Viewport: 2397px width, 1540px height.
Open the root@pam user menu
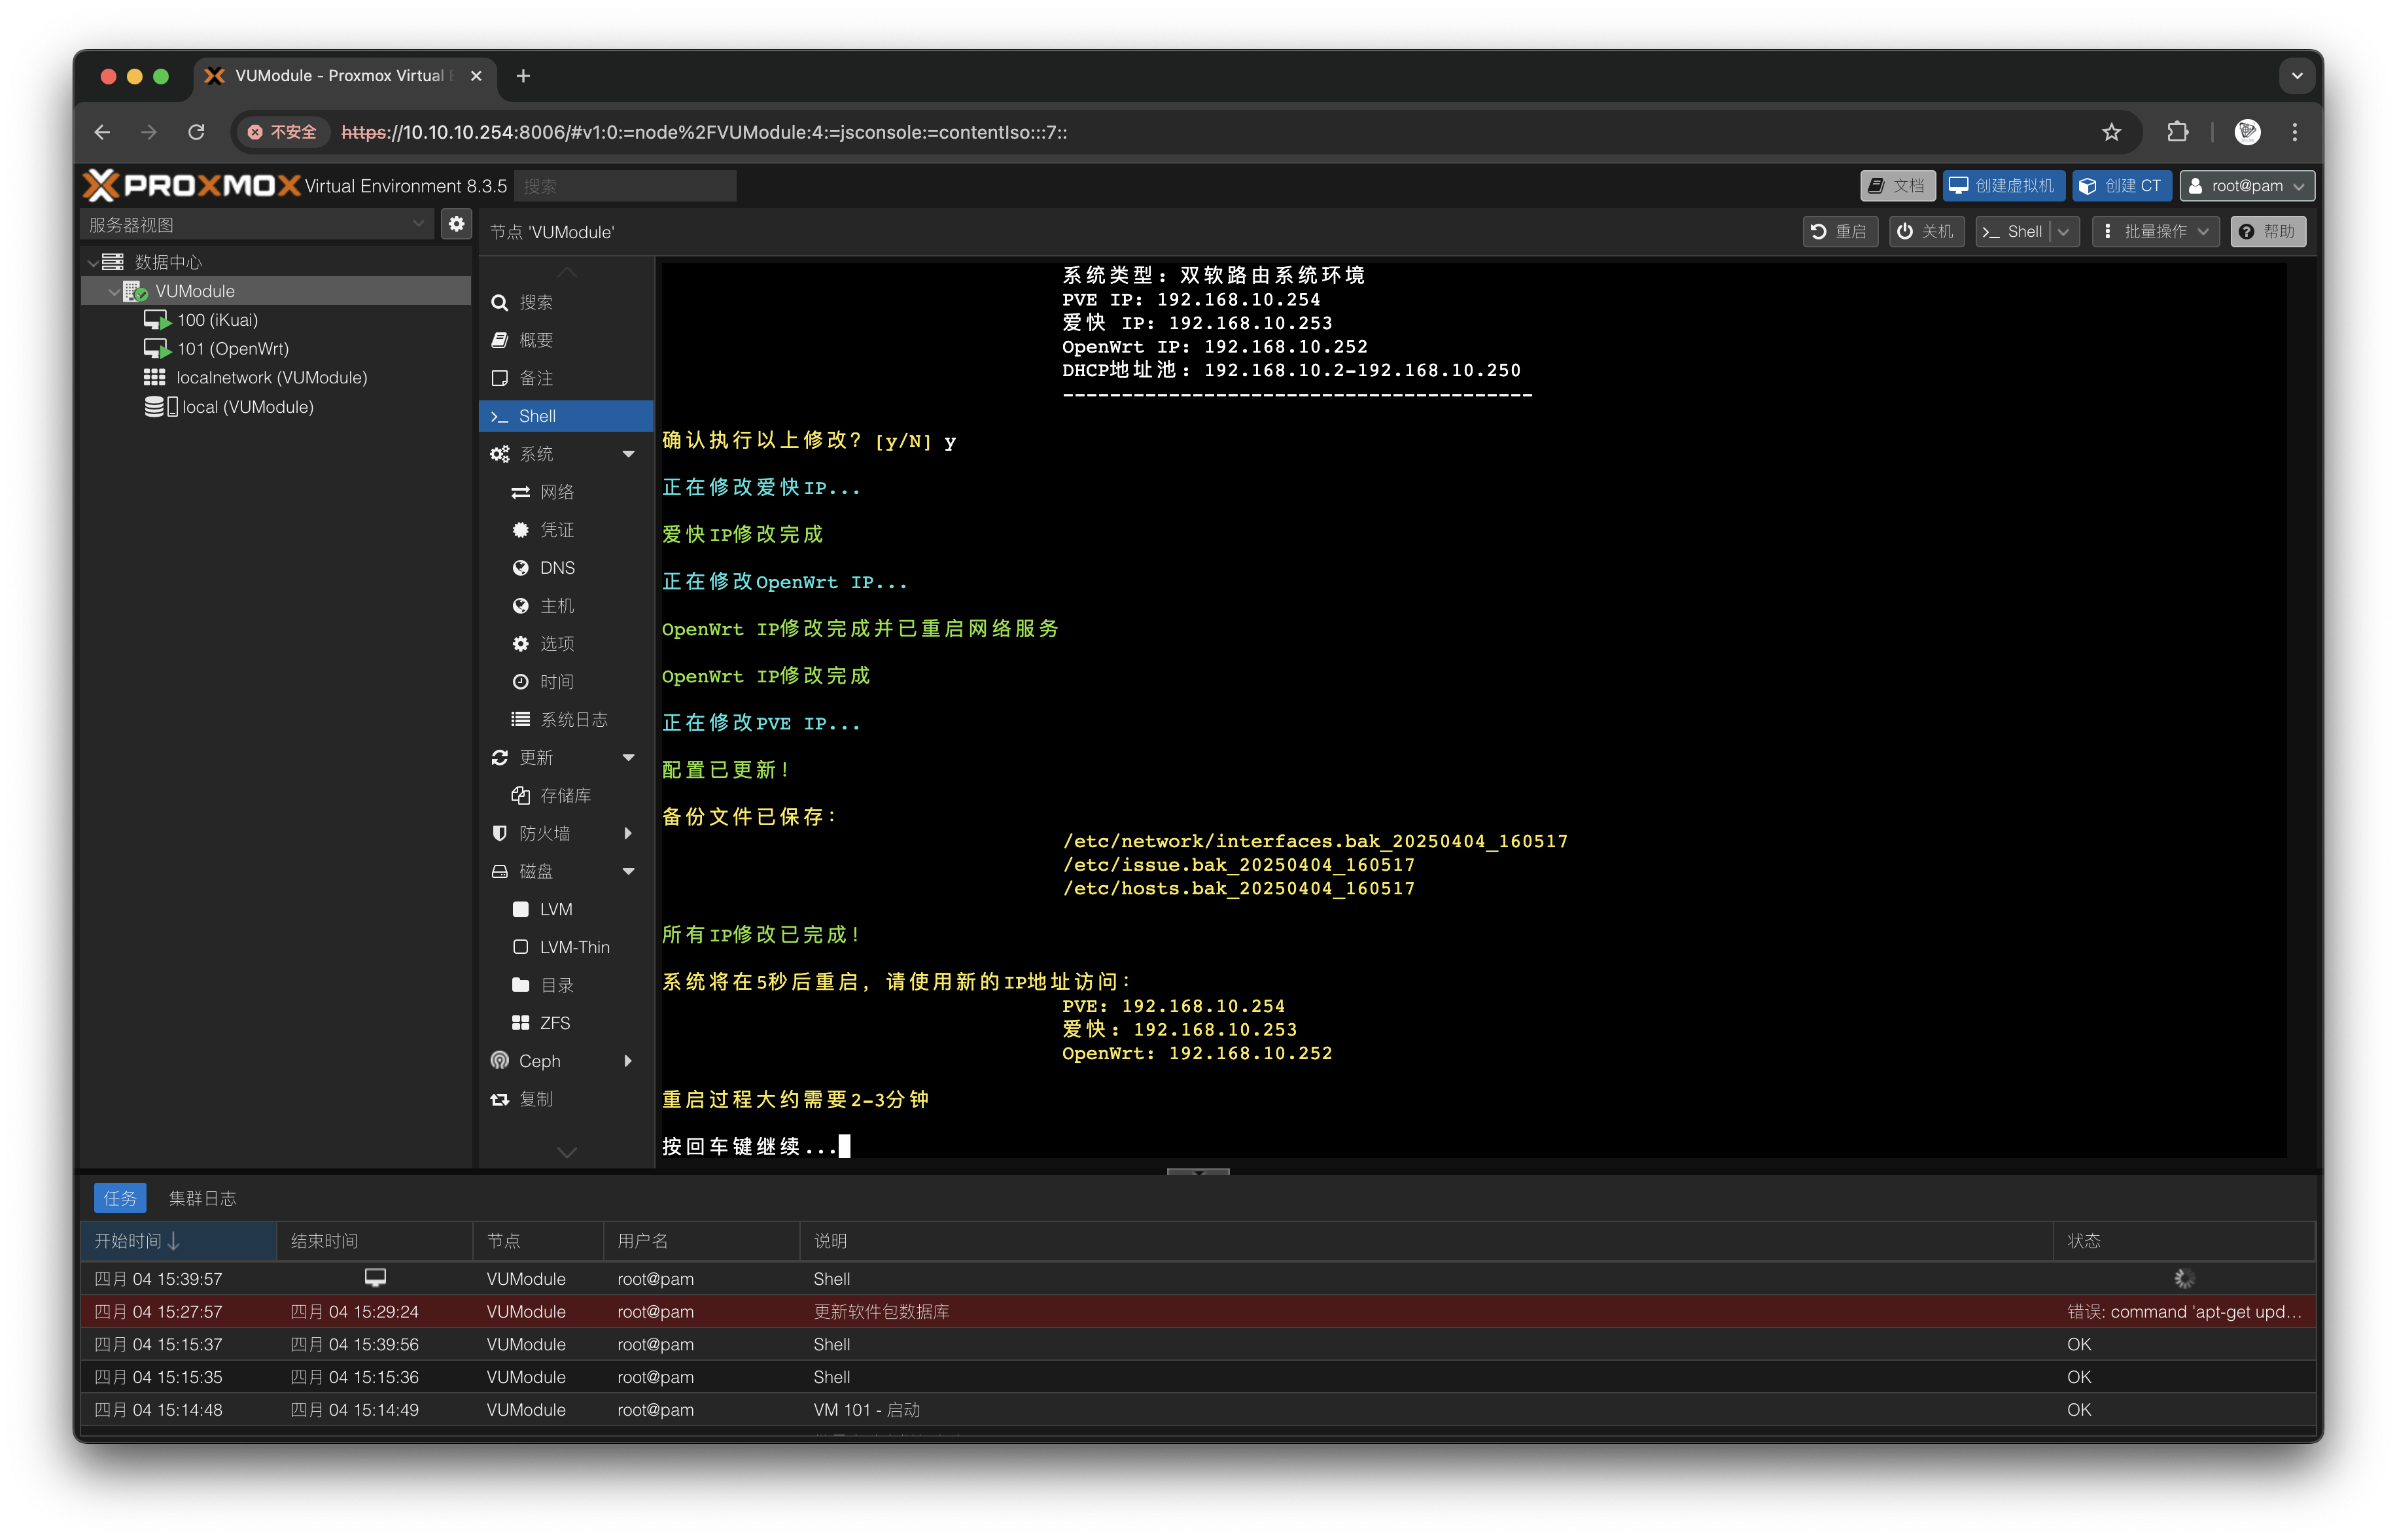point(2246,186)
